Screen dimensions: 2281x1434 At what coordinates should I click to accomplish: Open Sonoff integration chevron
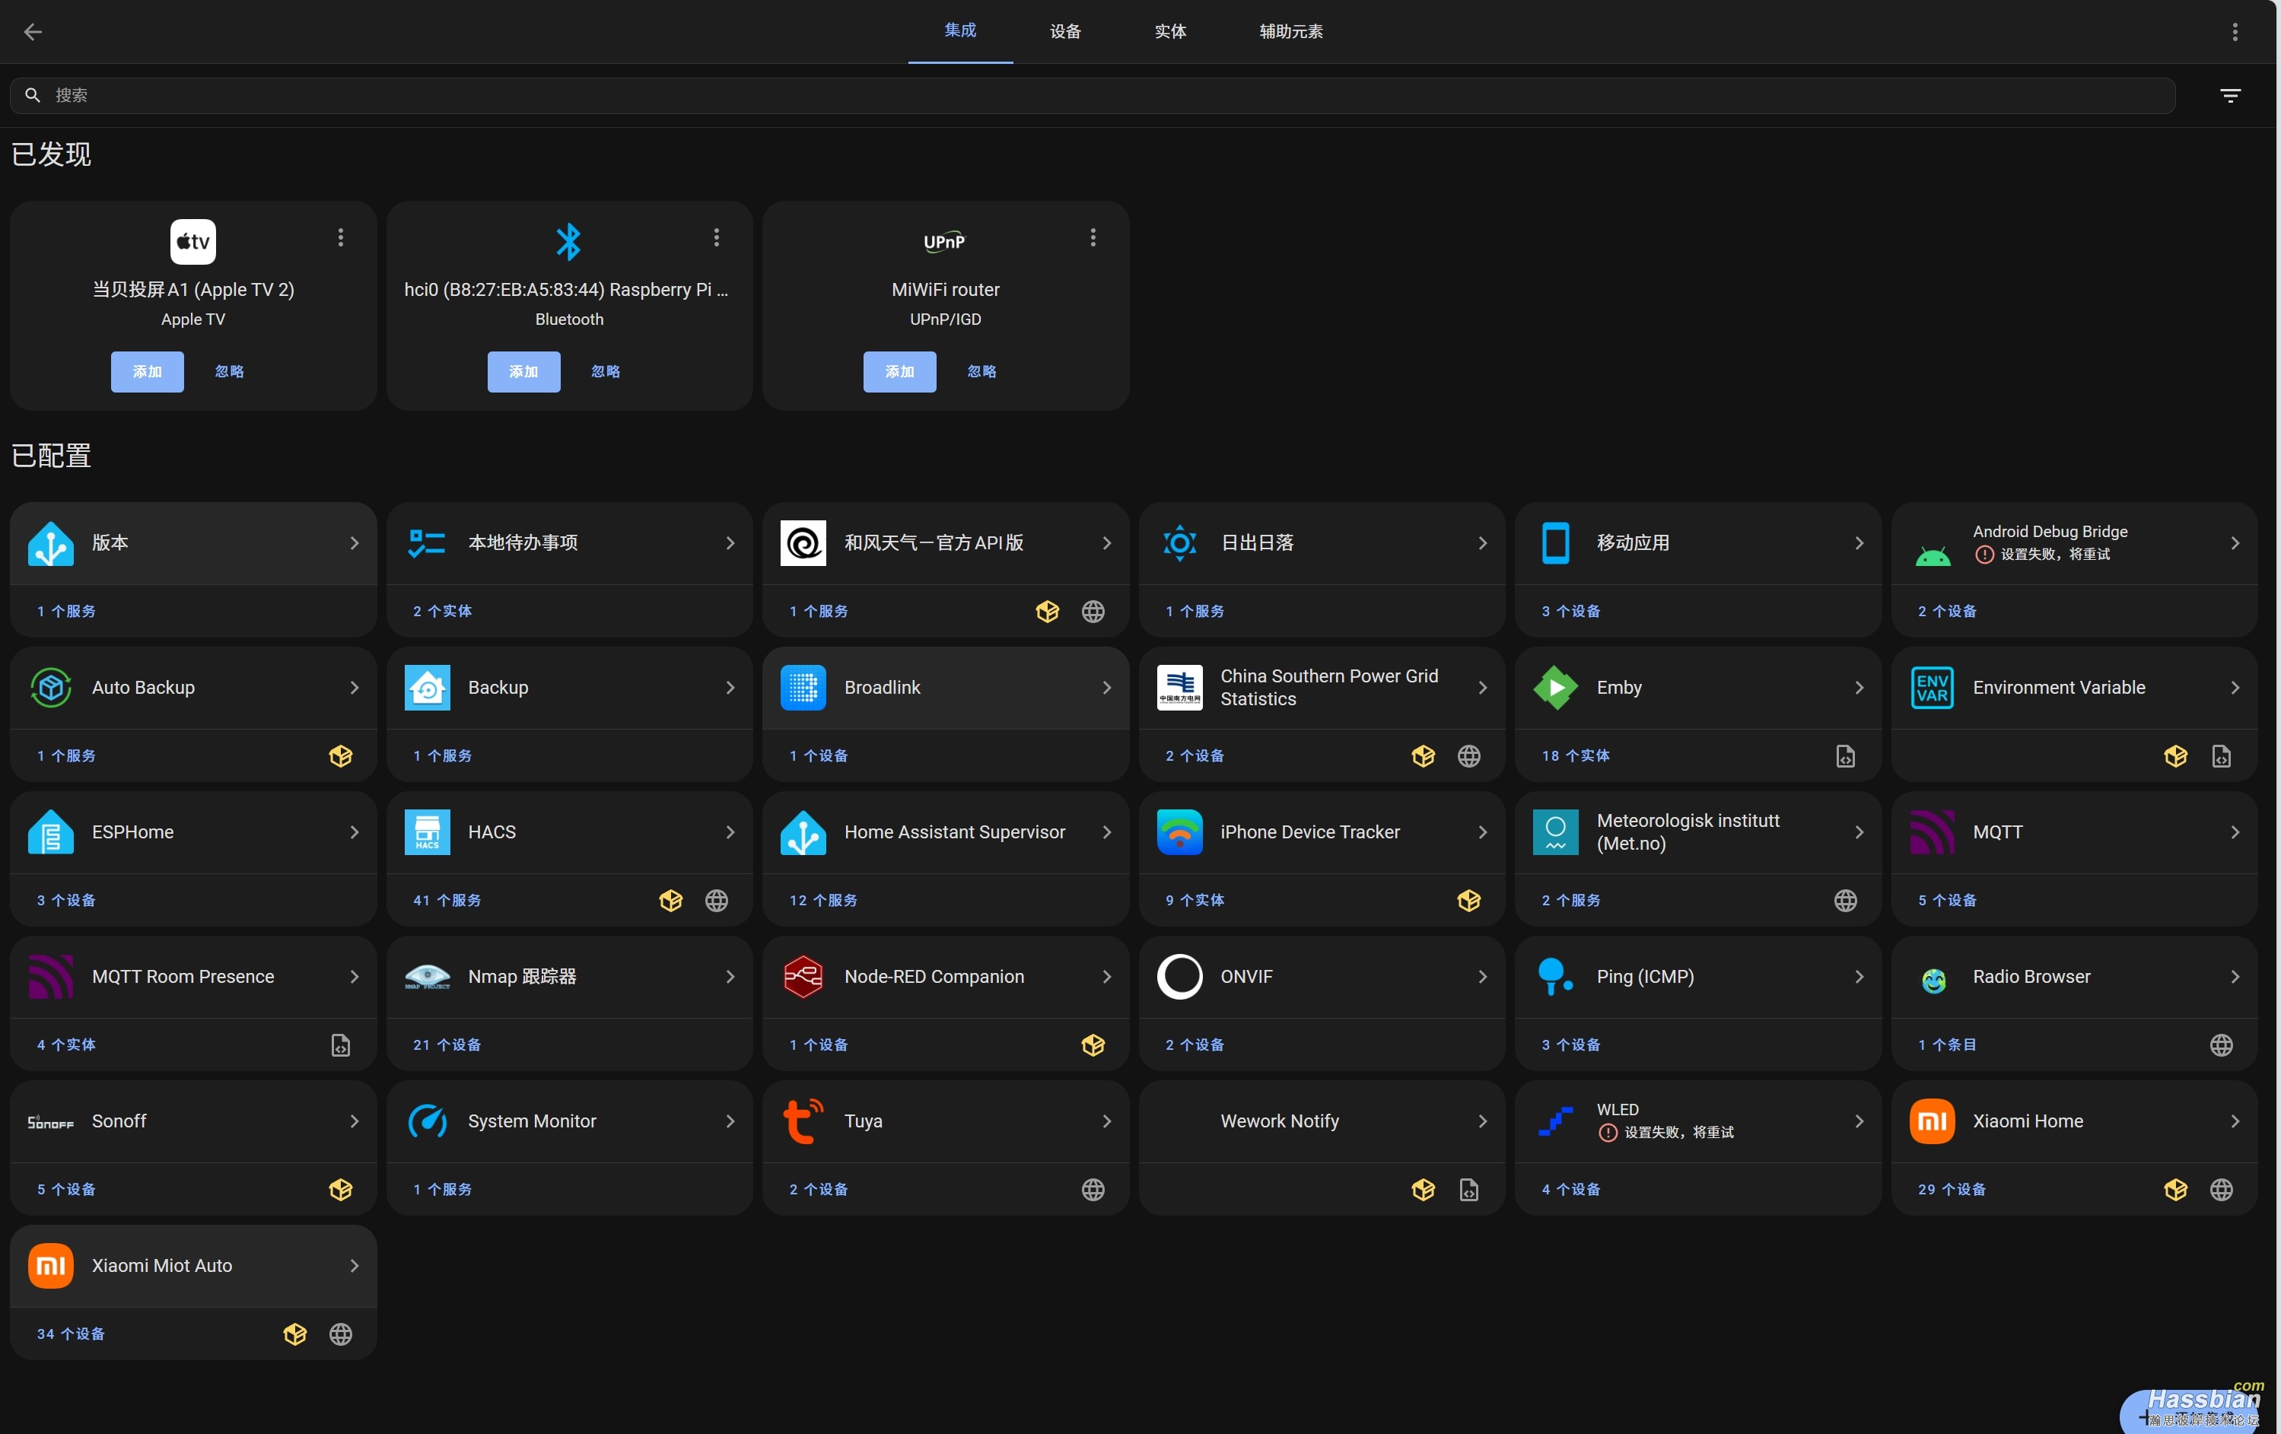(x=355, y=1121)
